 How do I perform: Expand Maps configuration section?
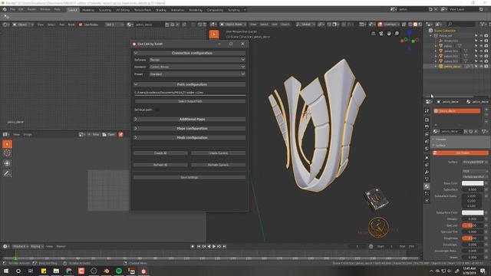coord(189,128)
